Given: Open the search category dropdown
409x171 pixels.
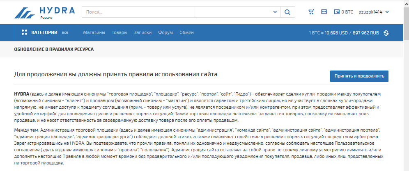Looking at the screenshot, I should point(237,12).
